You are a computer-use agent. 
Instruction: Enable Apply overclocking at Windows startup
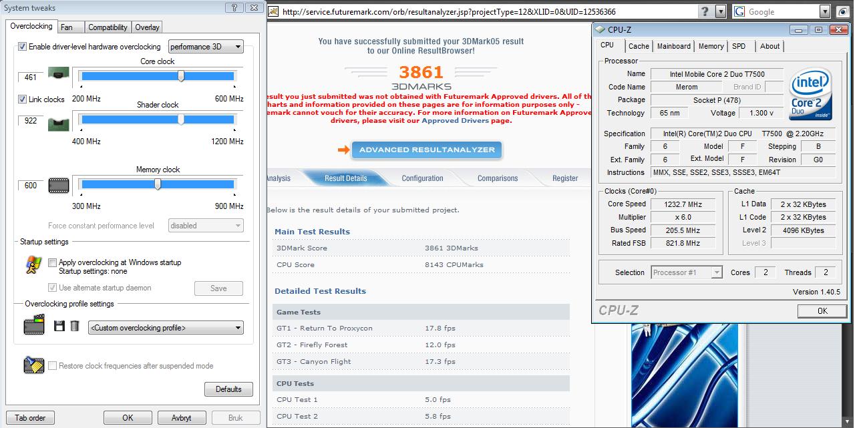point(52,263)
